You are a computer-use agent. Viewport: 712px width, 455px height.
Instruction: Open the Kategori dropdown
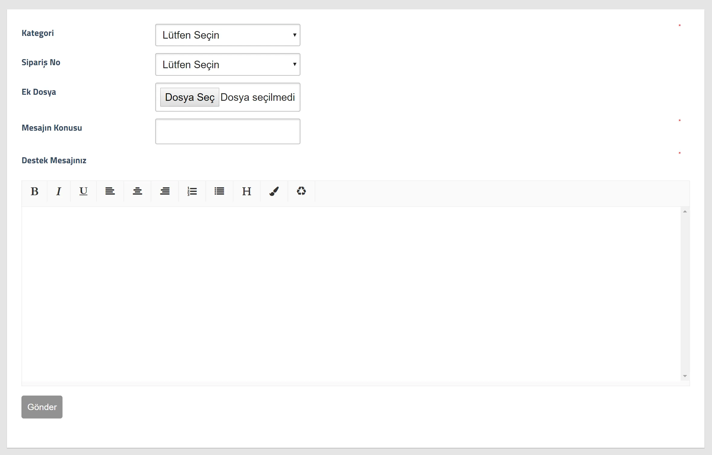coord(228,35)
